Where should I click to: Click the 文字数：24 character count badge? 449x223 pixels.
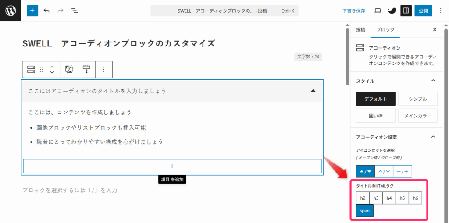click(x=308, y=57)
